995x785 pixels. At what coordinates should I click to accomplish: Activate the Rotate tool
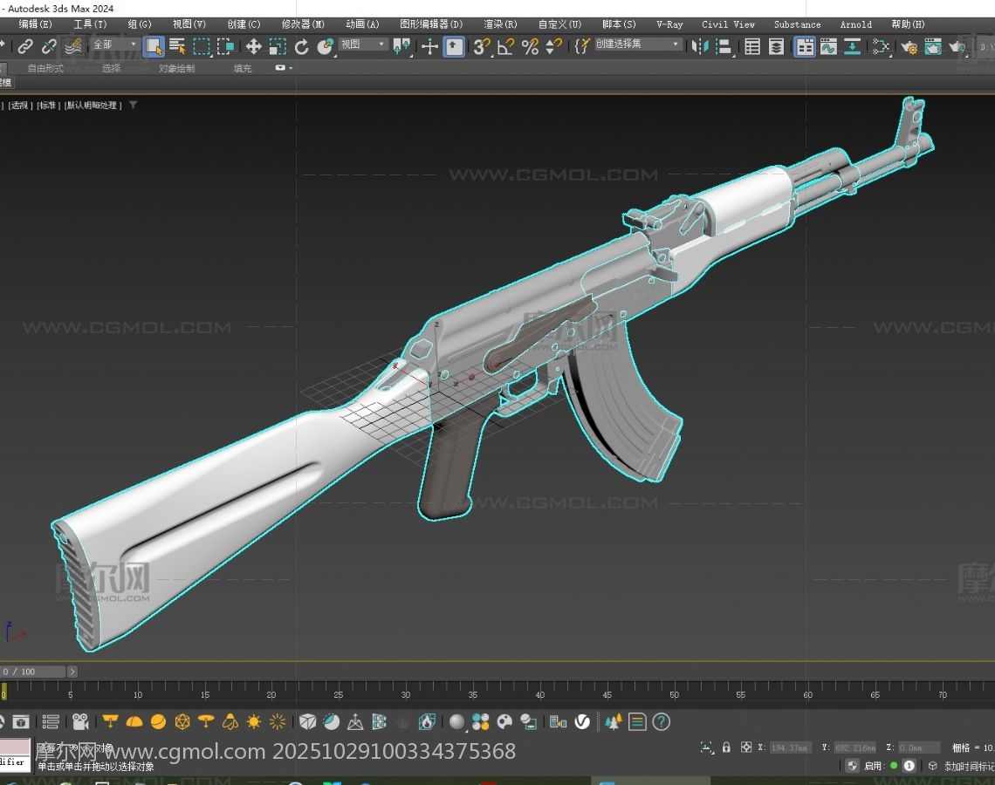(302, 47)
